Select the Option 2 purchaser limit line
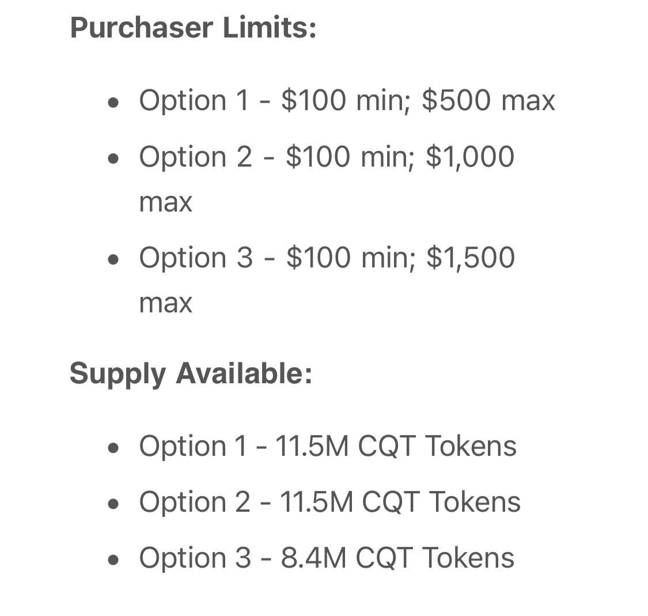The height and width of the screenshot is (616, 648). click(327, 179)
